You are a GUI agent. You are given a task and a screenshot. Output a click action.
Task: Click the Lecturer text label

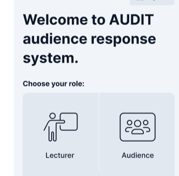point(60,155)
